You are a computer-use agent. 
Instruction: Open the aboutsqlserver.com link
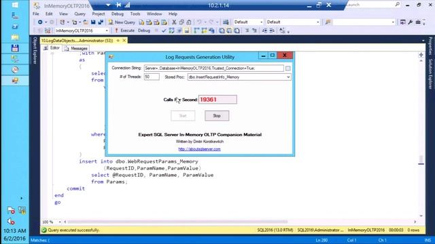pyautogui.click(x=199, y=149)
